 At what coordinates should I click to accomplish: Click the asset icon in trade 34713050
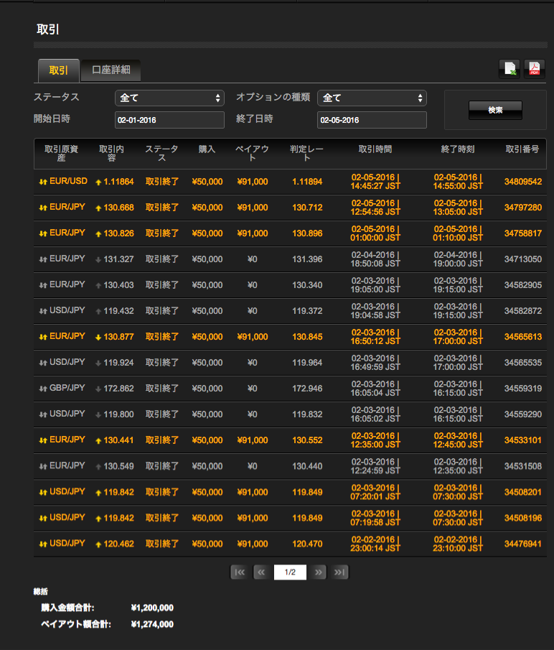click(x=42, y=259)
